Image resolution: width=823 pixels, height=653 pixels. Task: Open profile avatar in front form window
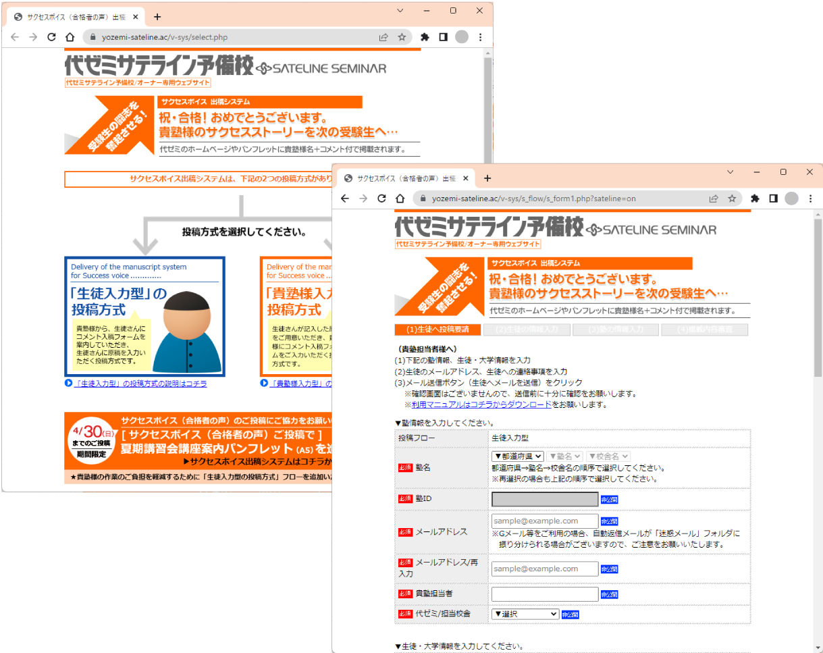(791, 199)
